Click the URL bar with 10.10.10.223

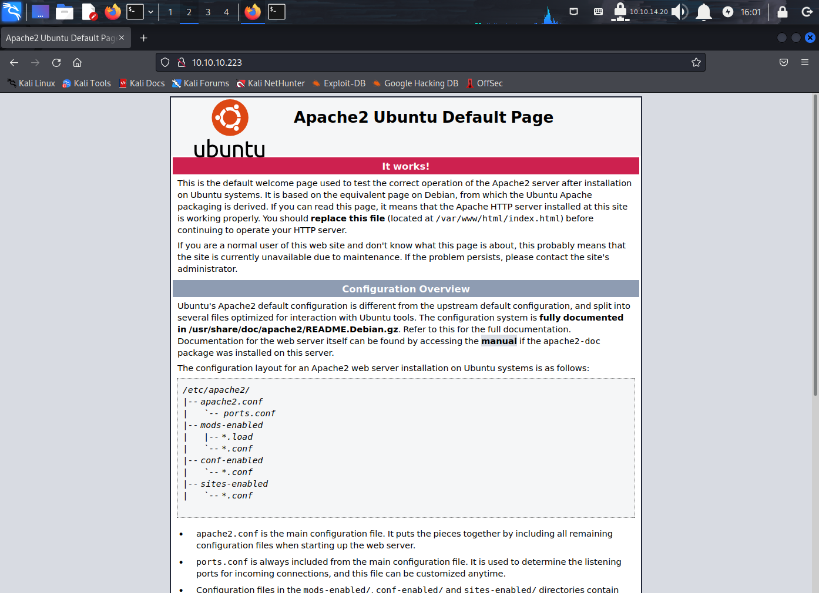click(431, 62)
